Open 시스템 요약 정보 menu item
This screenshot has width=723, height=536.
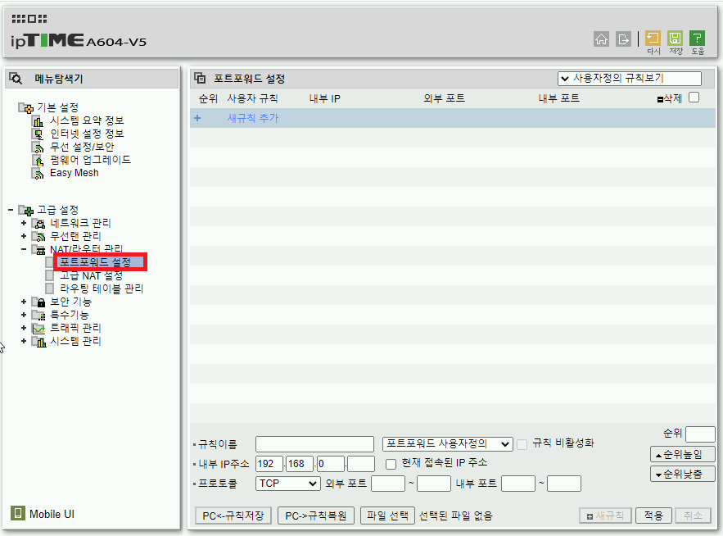pos(87,120)
